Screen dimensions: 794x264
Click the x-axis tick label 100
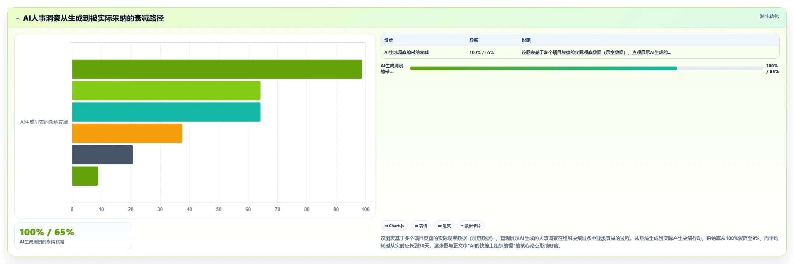[x=365, y=209]
